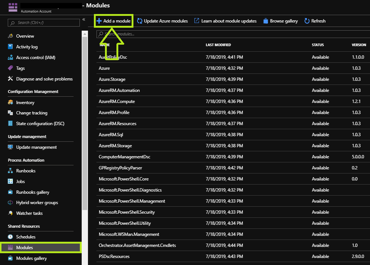Click the Inventory icon
Viewport: 370px width, 265px height.
(x=10, y=102)
